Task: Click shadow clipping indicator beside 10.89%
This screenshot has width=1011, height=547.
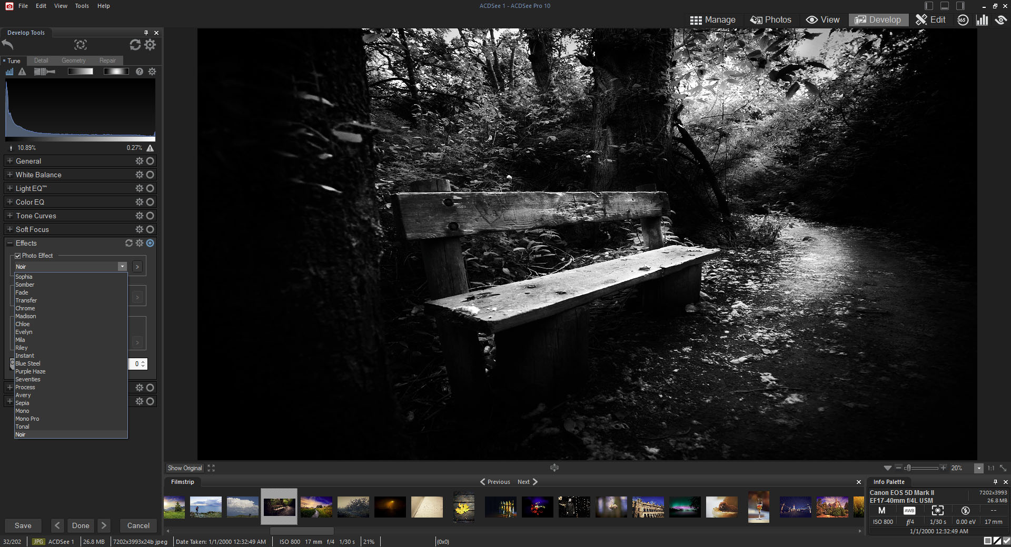Action: tap(11, 148)
